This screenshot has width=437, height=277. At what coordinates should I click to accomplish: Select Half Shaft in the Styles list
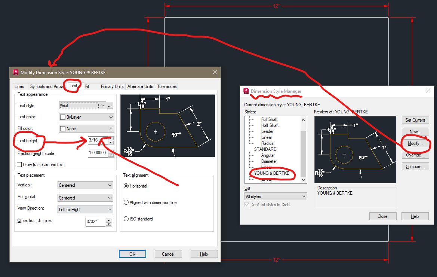tap(270, 125)
